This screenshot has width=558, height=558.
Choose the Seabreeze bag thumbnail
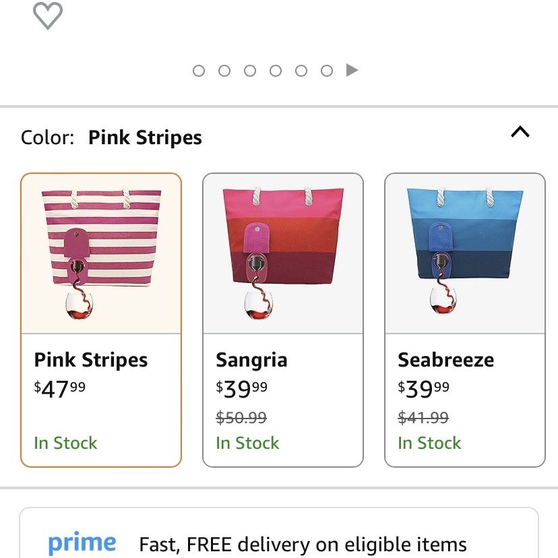pos(465,254)
